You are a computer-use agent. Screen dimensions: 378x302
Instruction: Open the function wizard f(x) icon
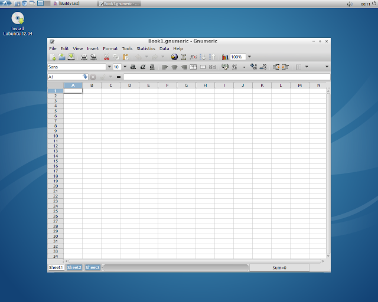point(193,57)
